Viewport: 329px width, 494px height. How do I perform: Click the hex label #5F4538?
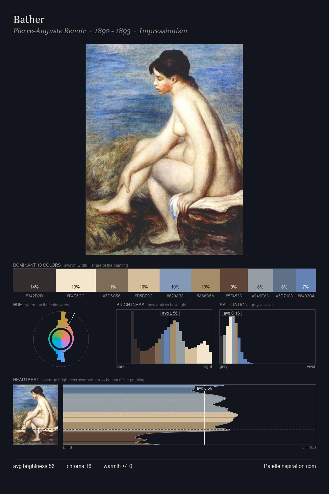coord(234,296)
